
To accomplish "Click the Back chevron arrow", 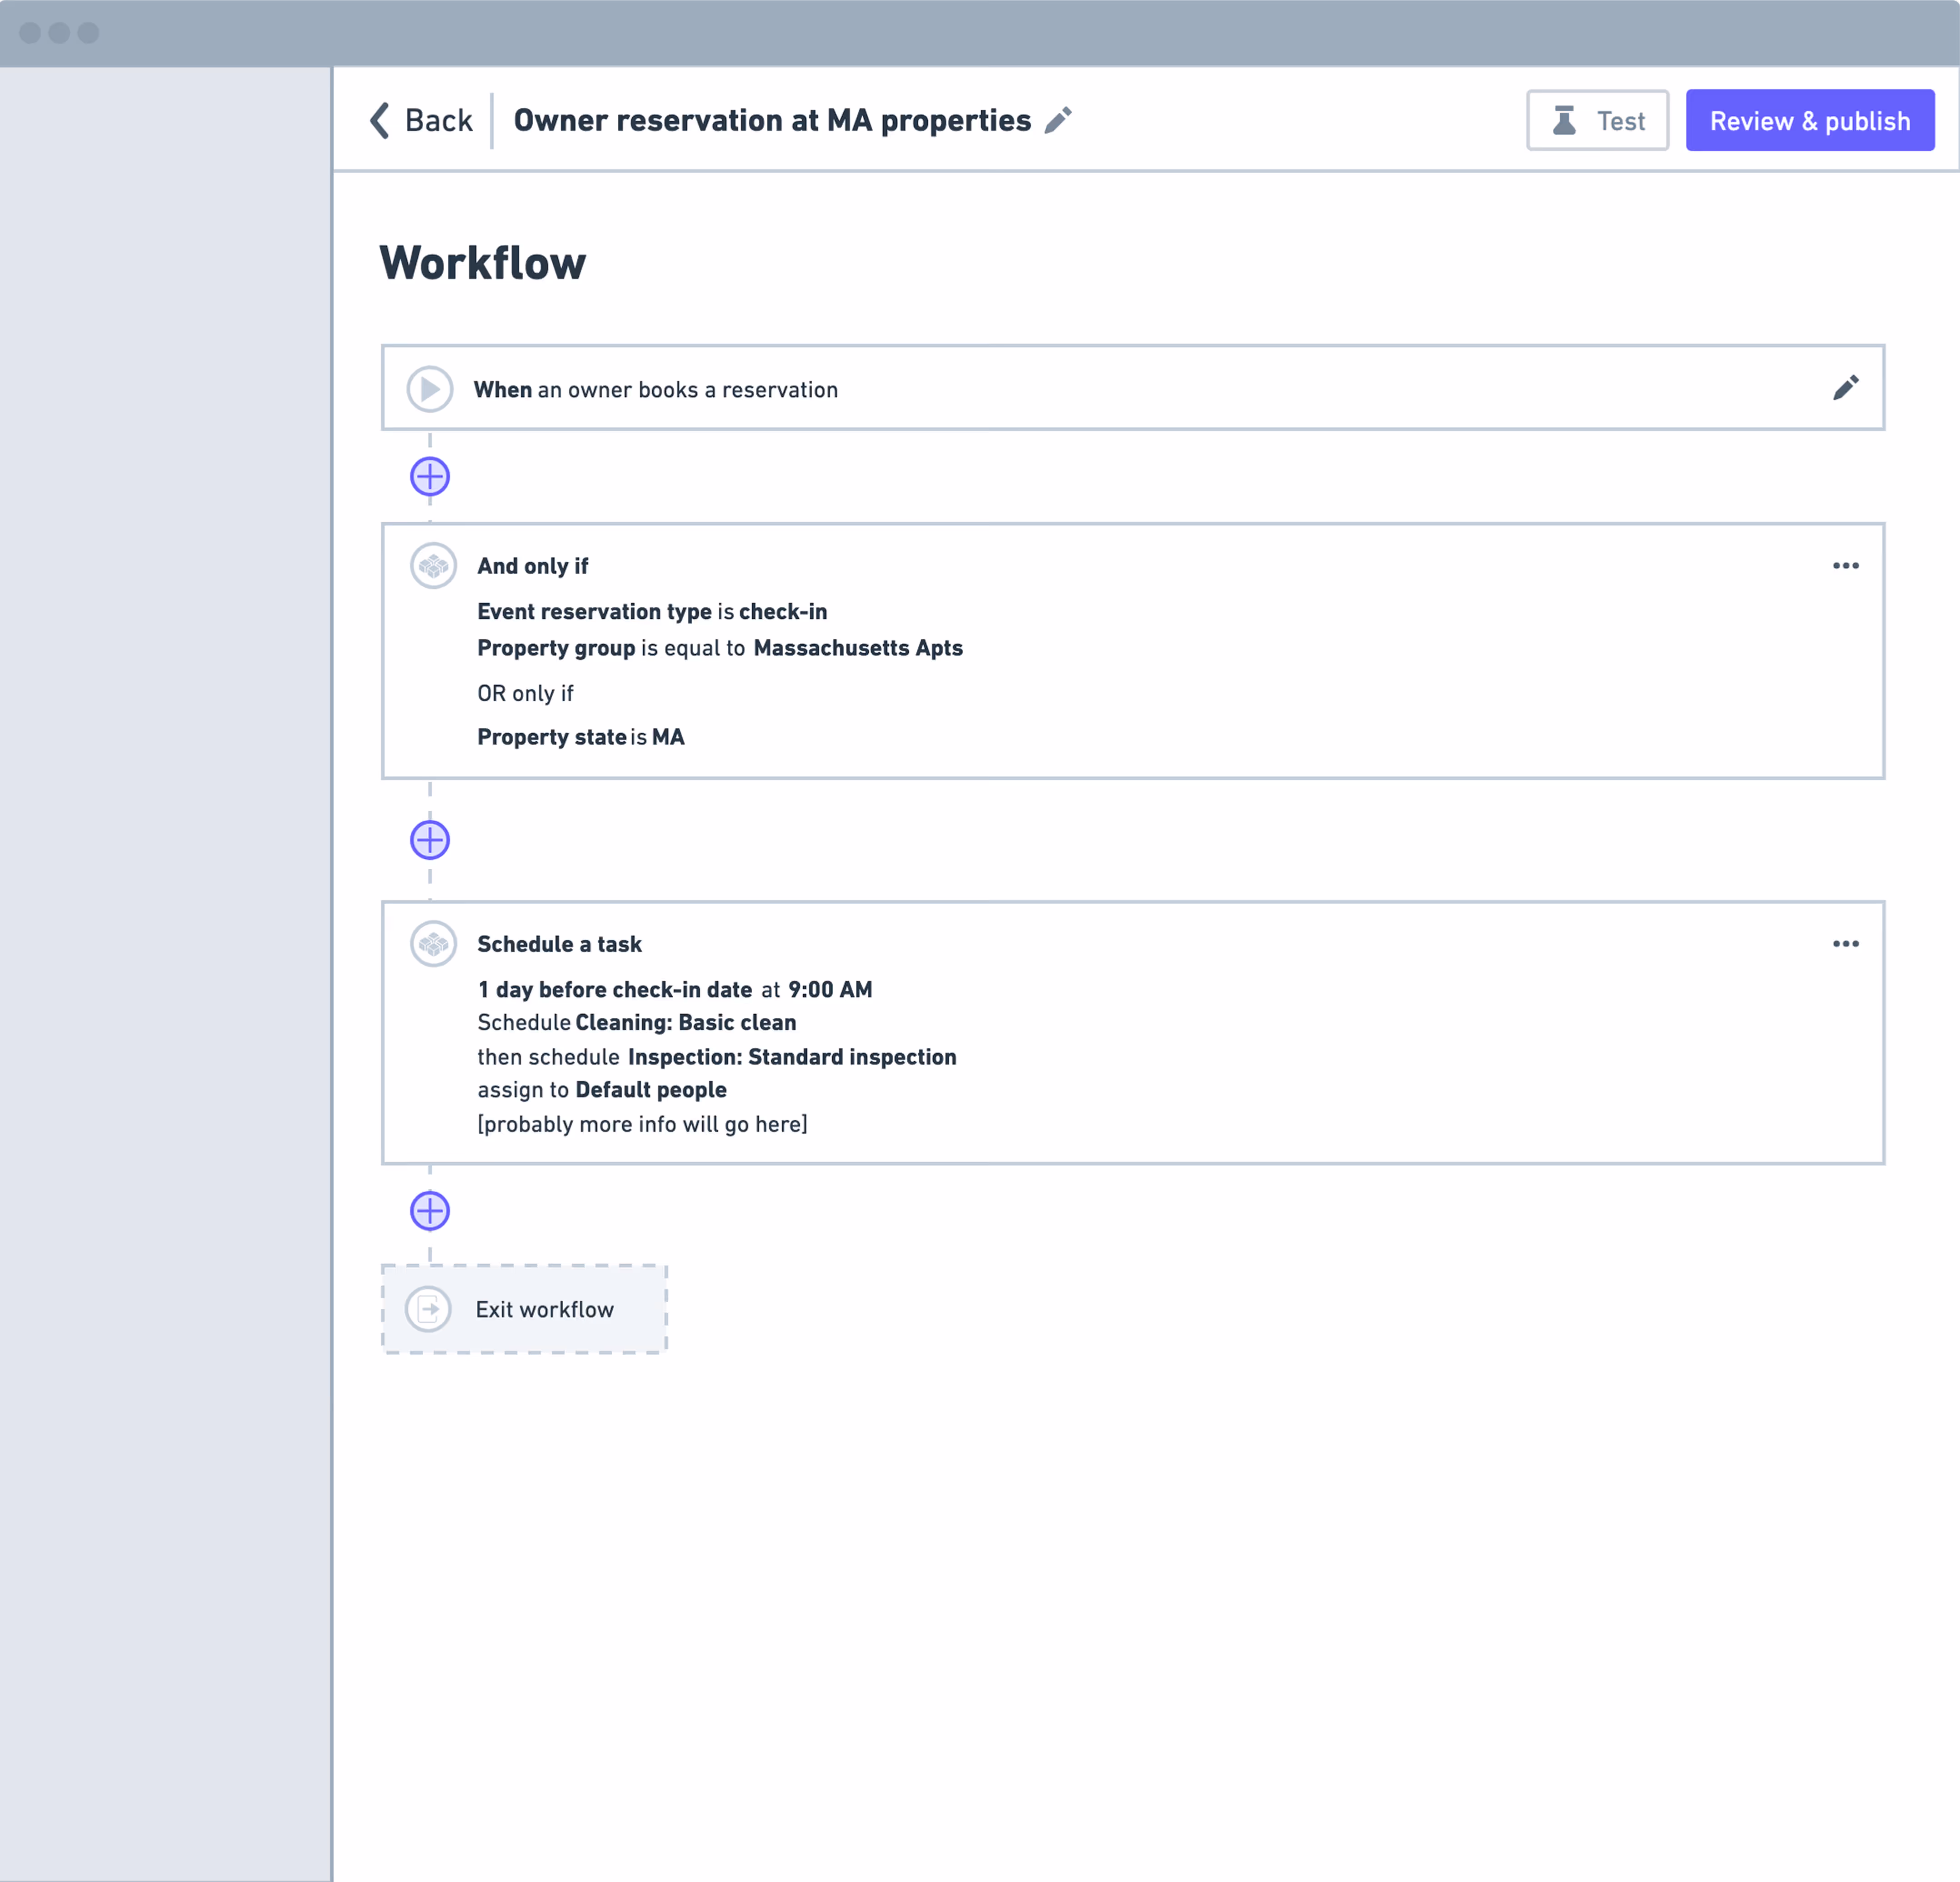I will coord(380,120).
